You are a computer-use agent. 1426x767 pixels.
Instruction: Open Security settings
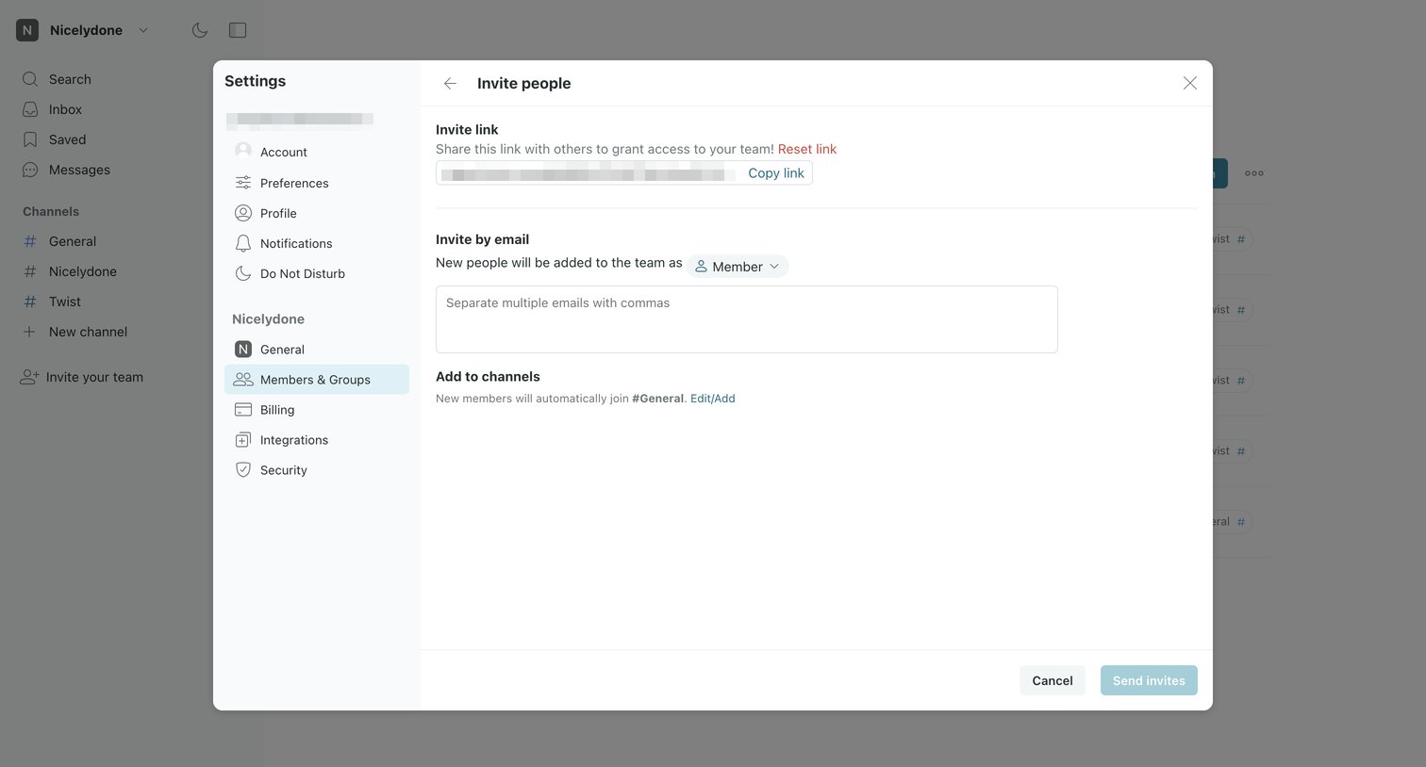pyautogui.click(x=317, y=470)
